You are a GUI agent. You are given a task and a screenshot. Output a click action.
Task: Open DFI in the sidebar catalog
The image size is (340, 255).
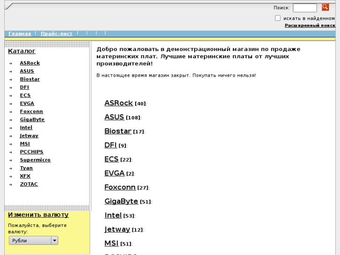click(24, 87)
